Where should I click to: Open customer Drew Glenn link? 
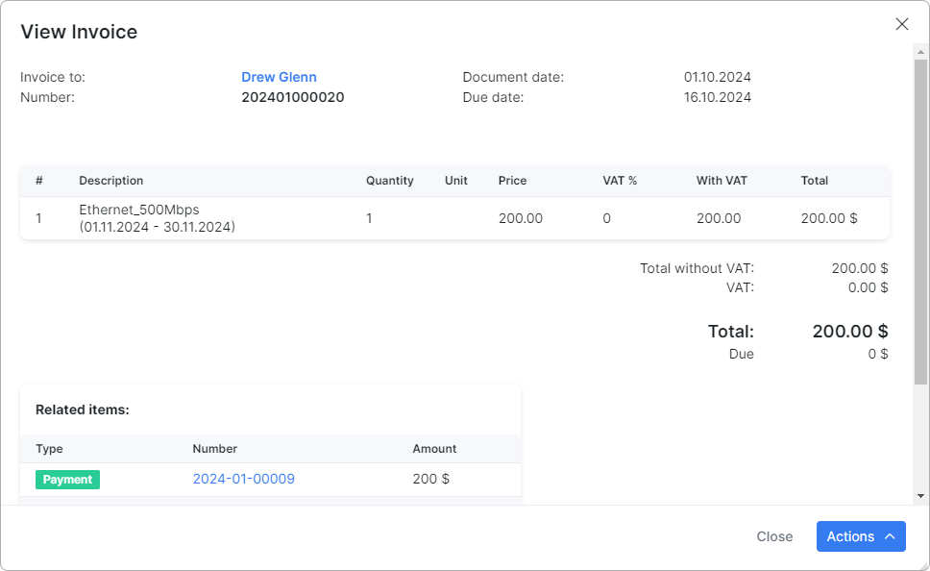point(279,77)
